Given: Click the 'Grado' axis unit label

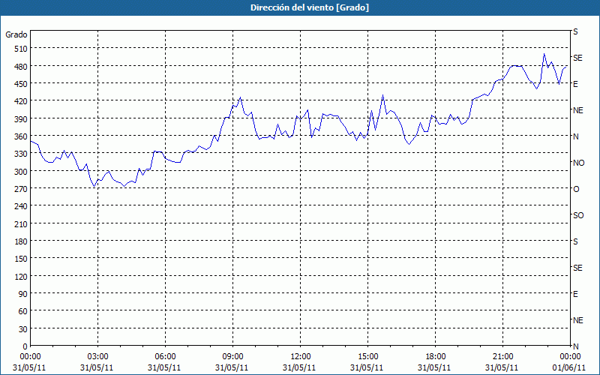Looking at the screenshot, I should 16,34.
